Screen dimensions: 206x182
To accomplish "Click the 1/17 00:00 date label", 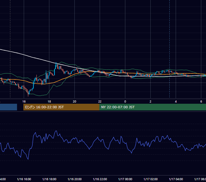I will (125, 179).
